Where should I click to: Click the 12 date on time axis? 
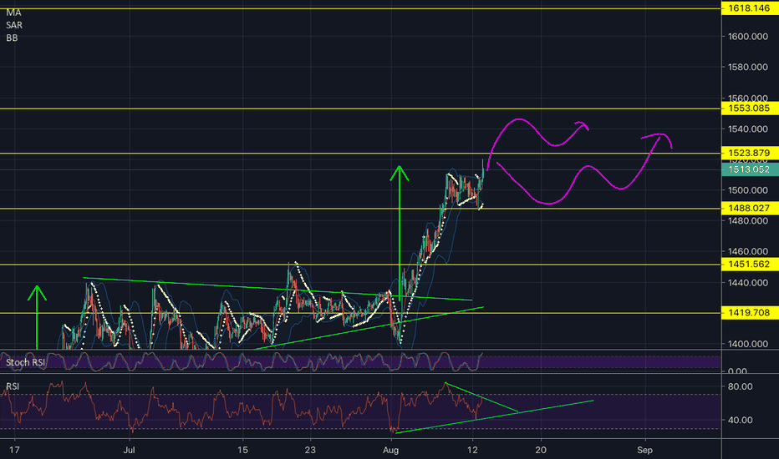tap(472, 450)
